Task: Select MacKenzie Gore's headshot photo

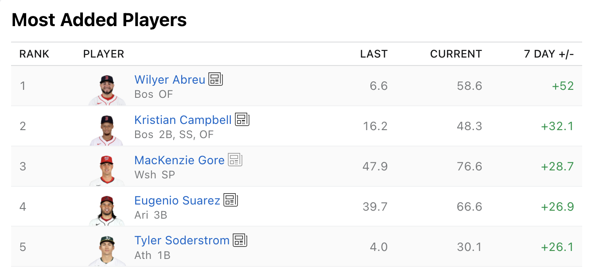Action: point(106,170)
